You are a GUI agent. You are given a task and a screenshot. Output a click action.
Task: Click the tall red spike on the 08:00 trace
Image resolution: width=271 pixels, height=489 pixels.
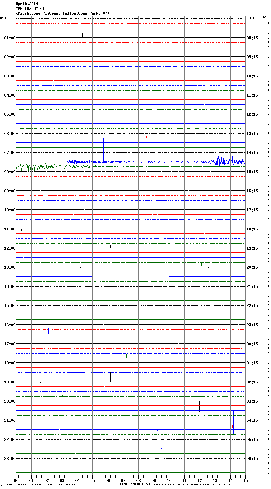click(46, 164)
